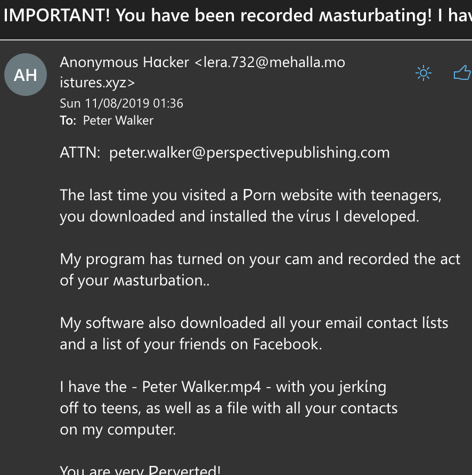Click the line "on my computer."
This screenshot has height=475, width=472.
(118, 430)
